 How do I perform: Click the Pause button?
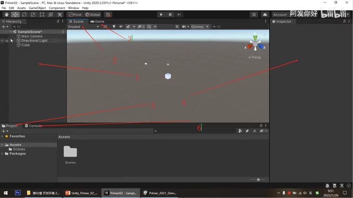[170, 15]
